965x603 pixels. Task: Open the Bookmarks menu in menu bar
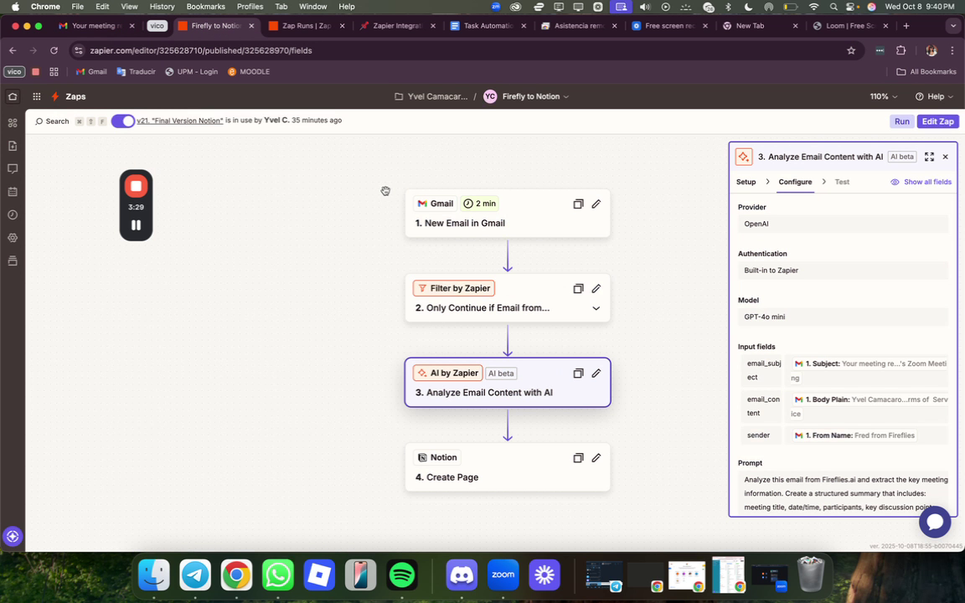point(205,7)
